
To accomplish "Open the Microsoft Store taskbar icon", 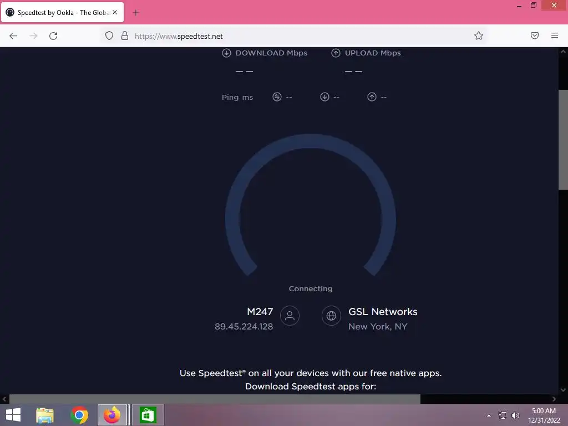I will pos(148,415).
